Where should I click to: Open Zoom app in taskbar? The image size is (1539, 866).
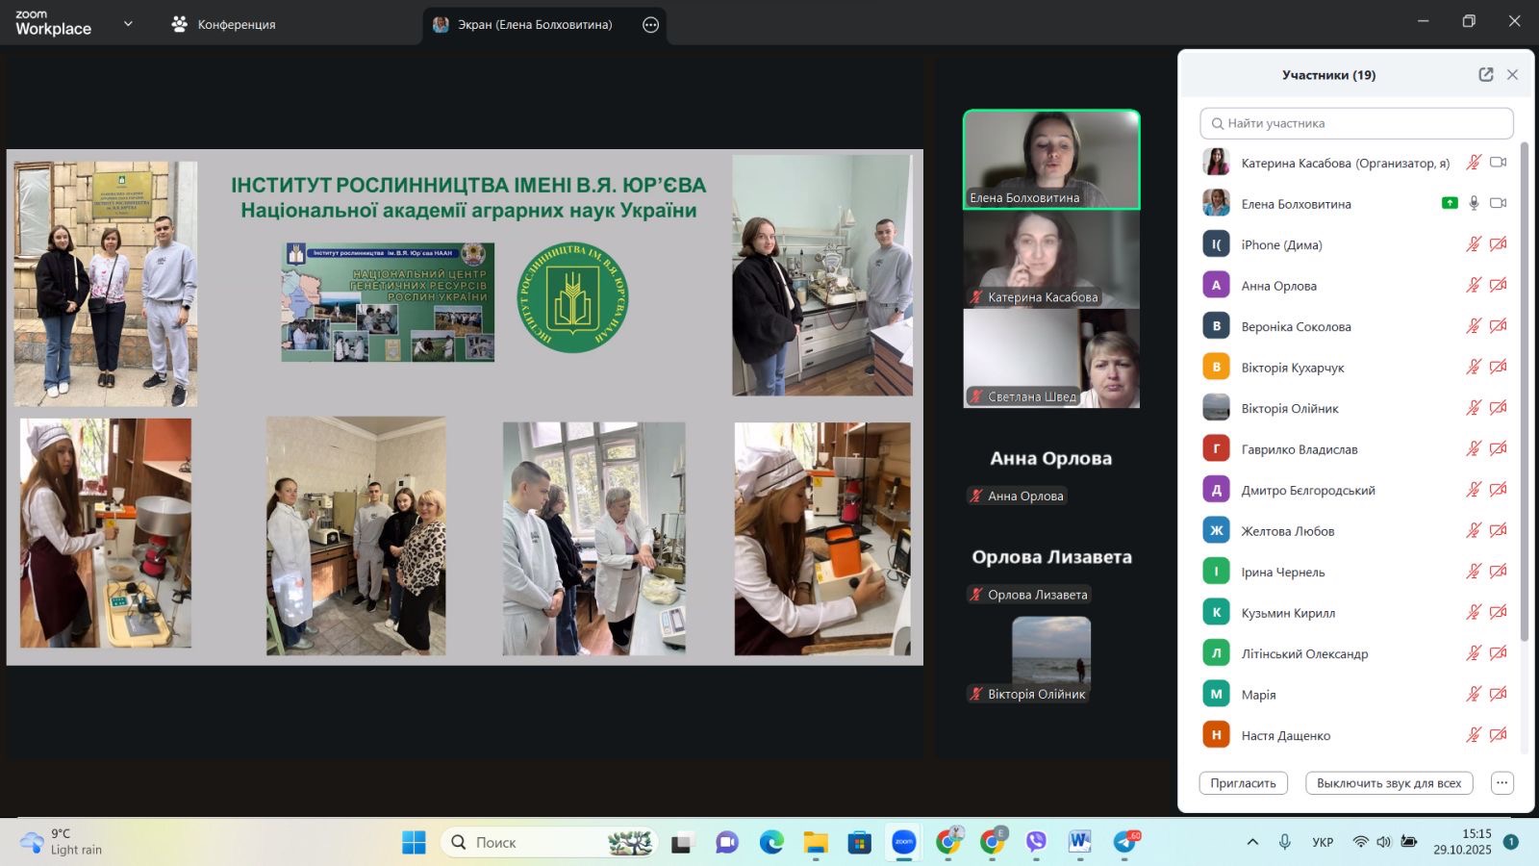pos(903,842)
